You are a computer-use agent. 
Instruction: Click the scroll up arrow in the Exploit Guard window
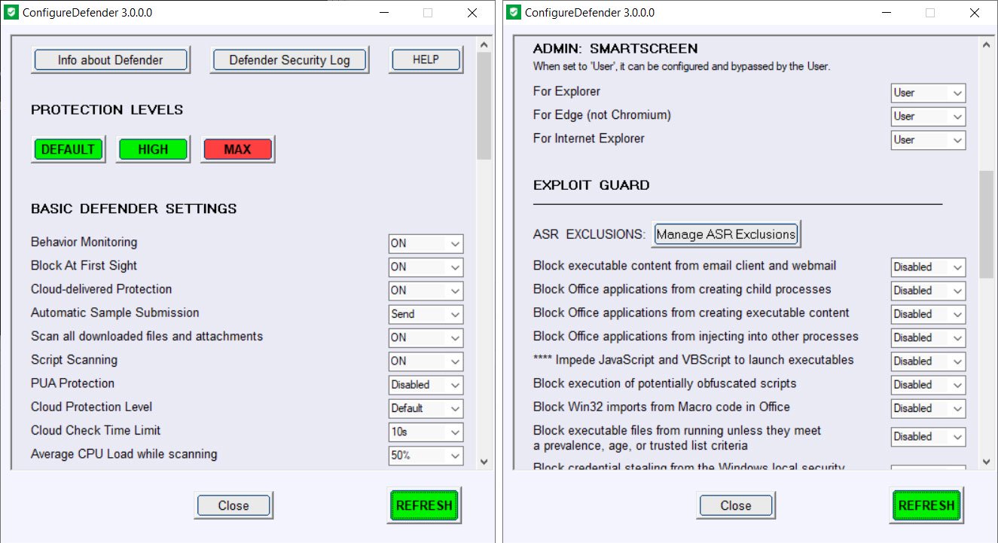tap(986, 44)
